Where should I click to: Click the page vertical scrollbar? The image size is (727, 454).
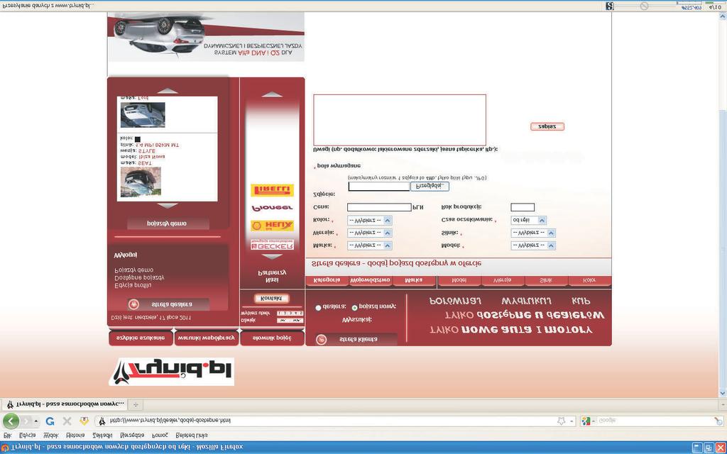coord(723,204)
